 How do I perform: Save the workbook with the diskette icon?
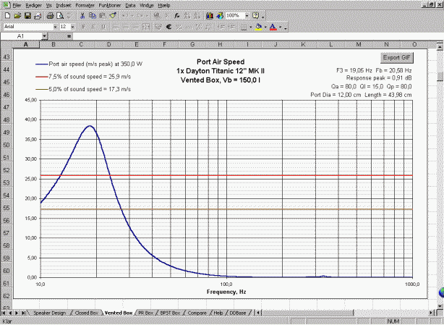click(27, 15)
